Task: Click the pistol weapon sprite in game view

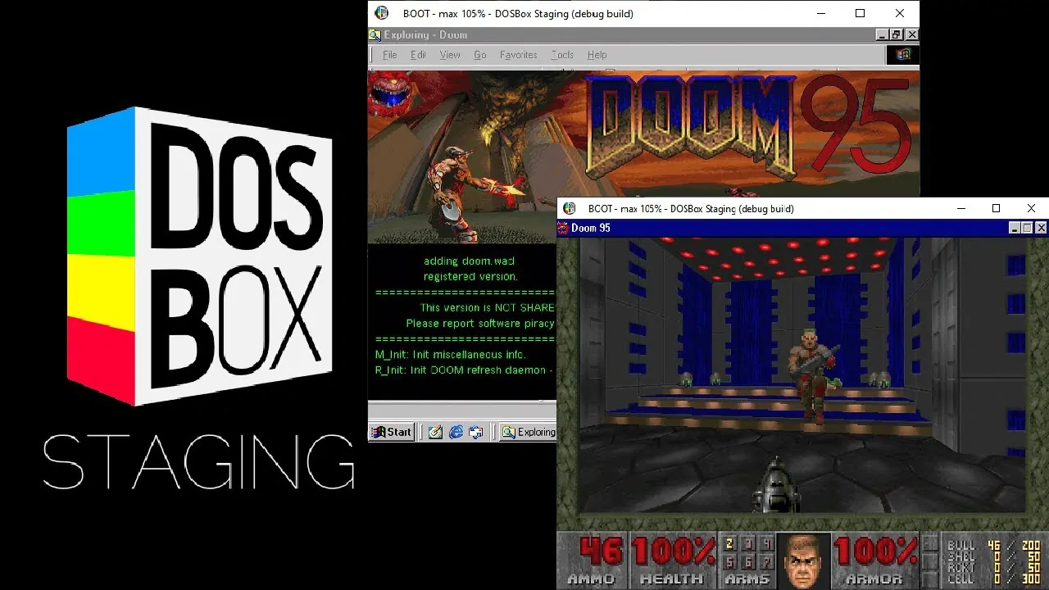Action: point(774,485)
